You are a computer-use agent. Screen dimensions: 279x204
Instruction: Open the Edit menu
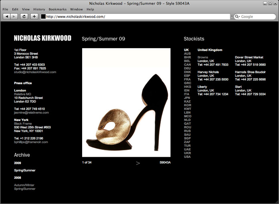[15, 9]
